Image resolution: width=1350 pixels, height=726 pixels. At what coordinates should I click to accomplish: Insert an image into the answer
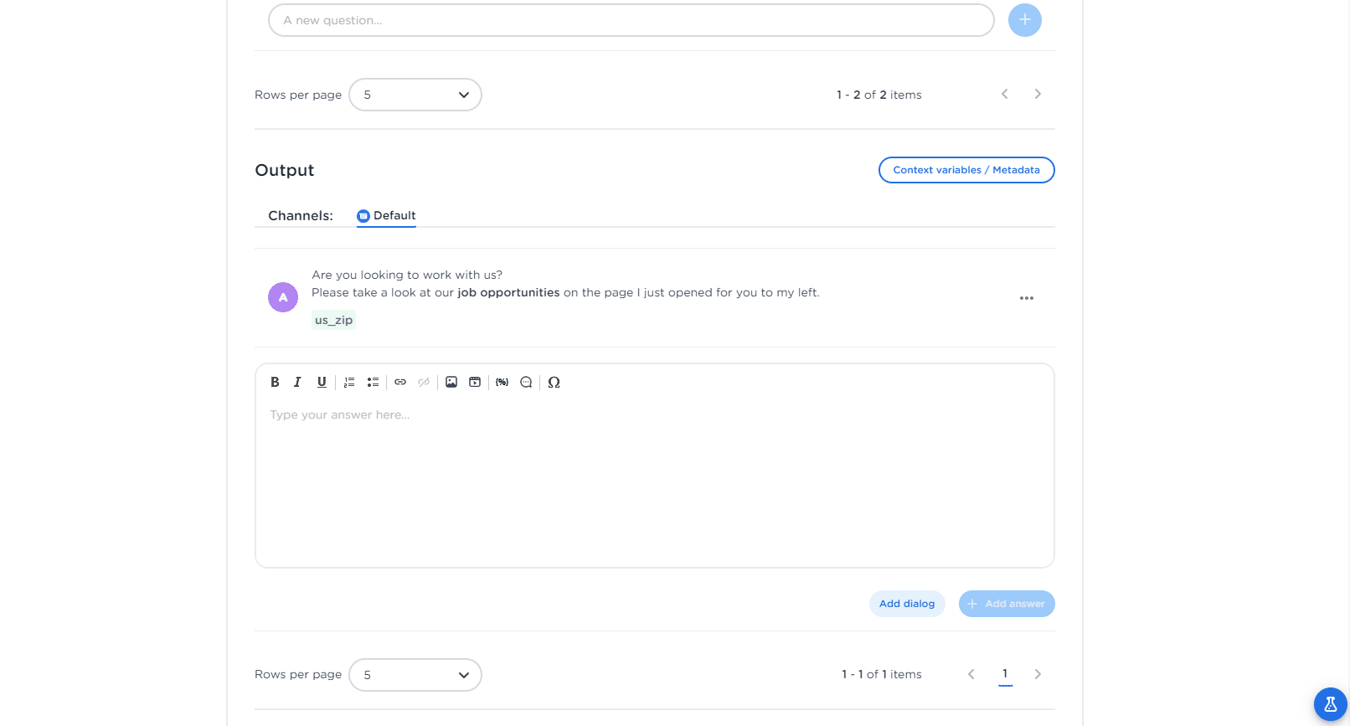tap(451, 382)
